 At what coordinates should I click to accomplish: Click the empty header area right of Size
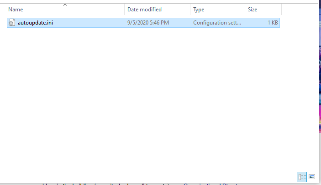point(299,10)
